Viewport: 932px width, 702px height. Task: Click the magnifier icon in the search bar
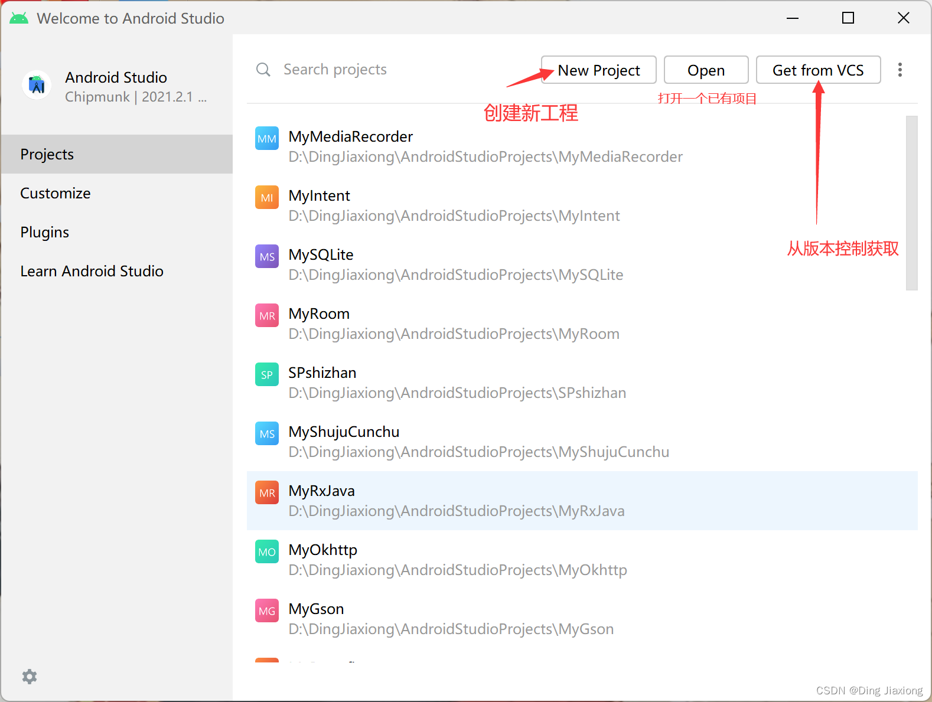pyautogui.click(x=263, y=70)
